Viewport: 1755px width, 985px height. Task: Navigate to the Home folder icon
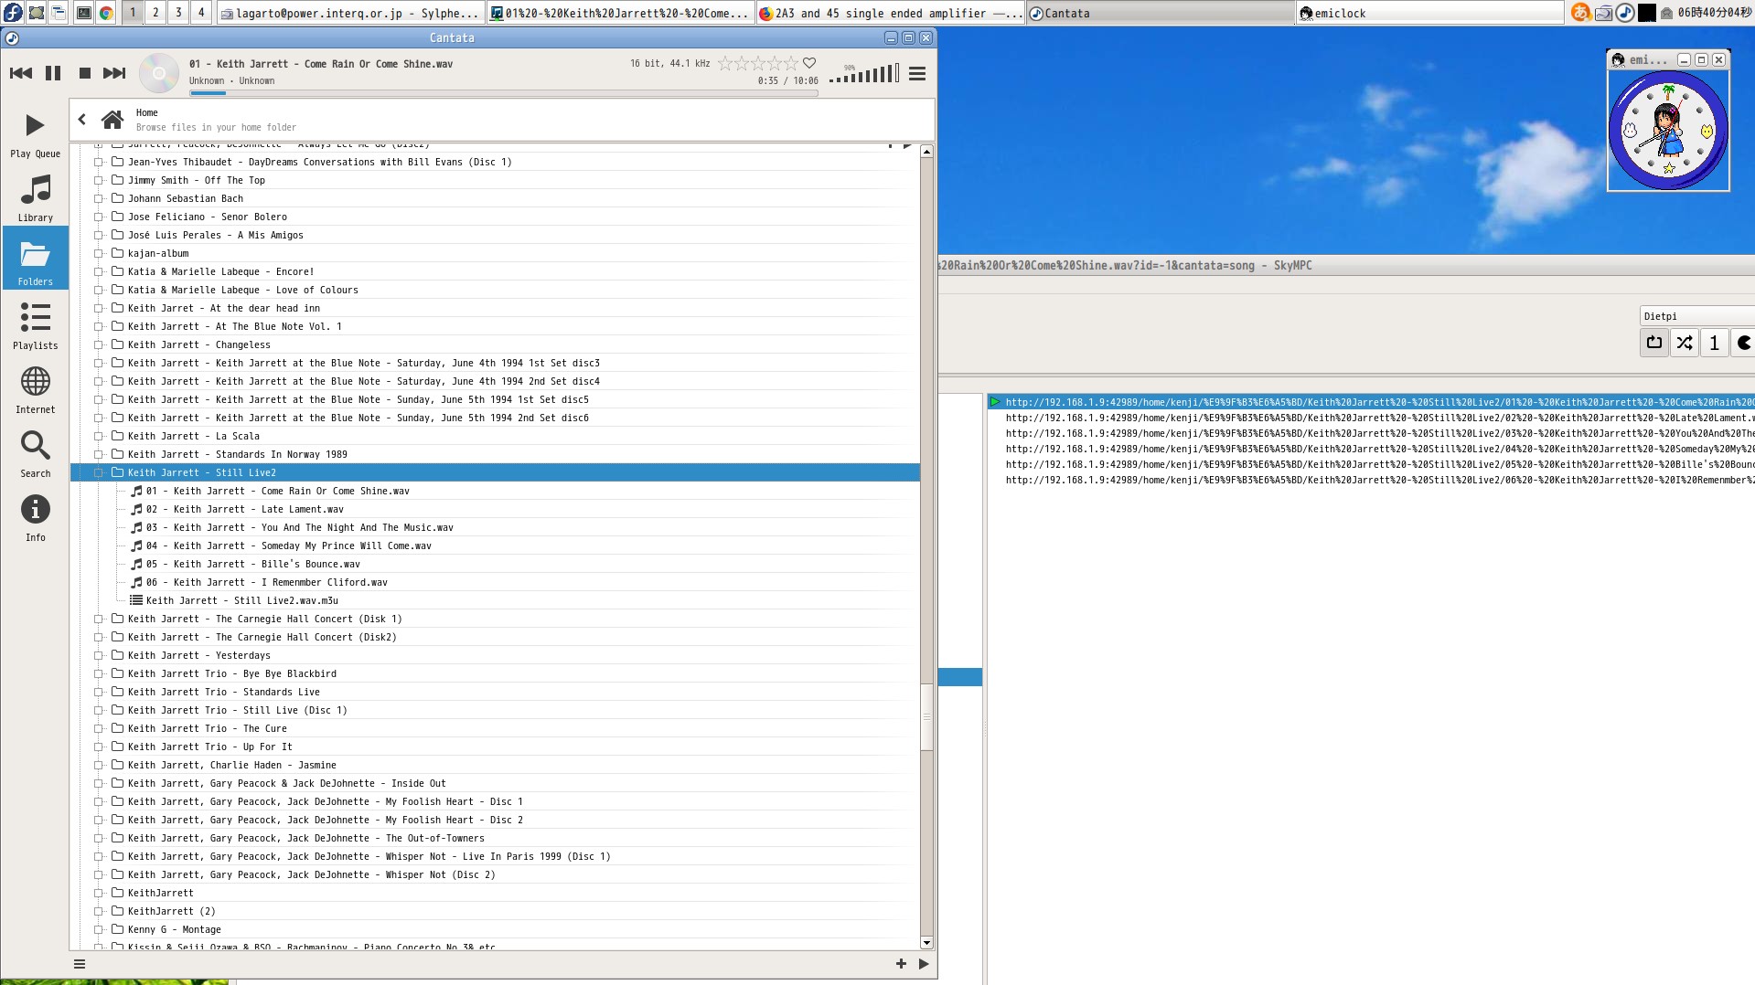pos(112,120)
